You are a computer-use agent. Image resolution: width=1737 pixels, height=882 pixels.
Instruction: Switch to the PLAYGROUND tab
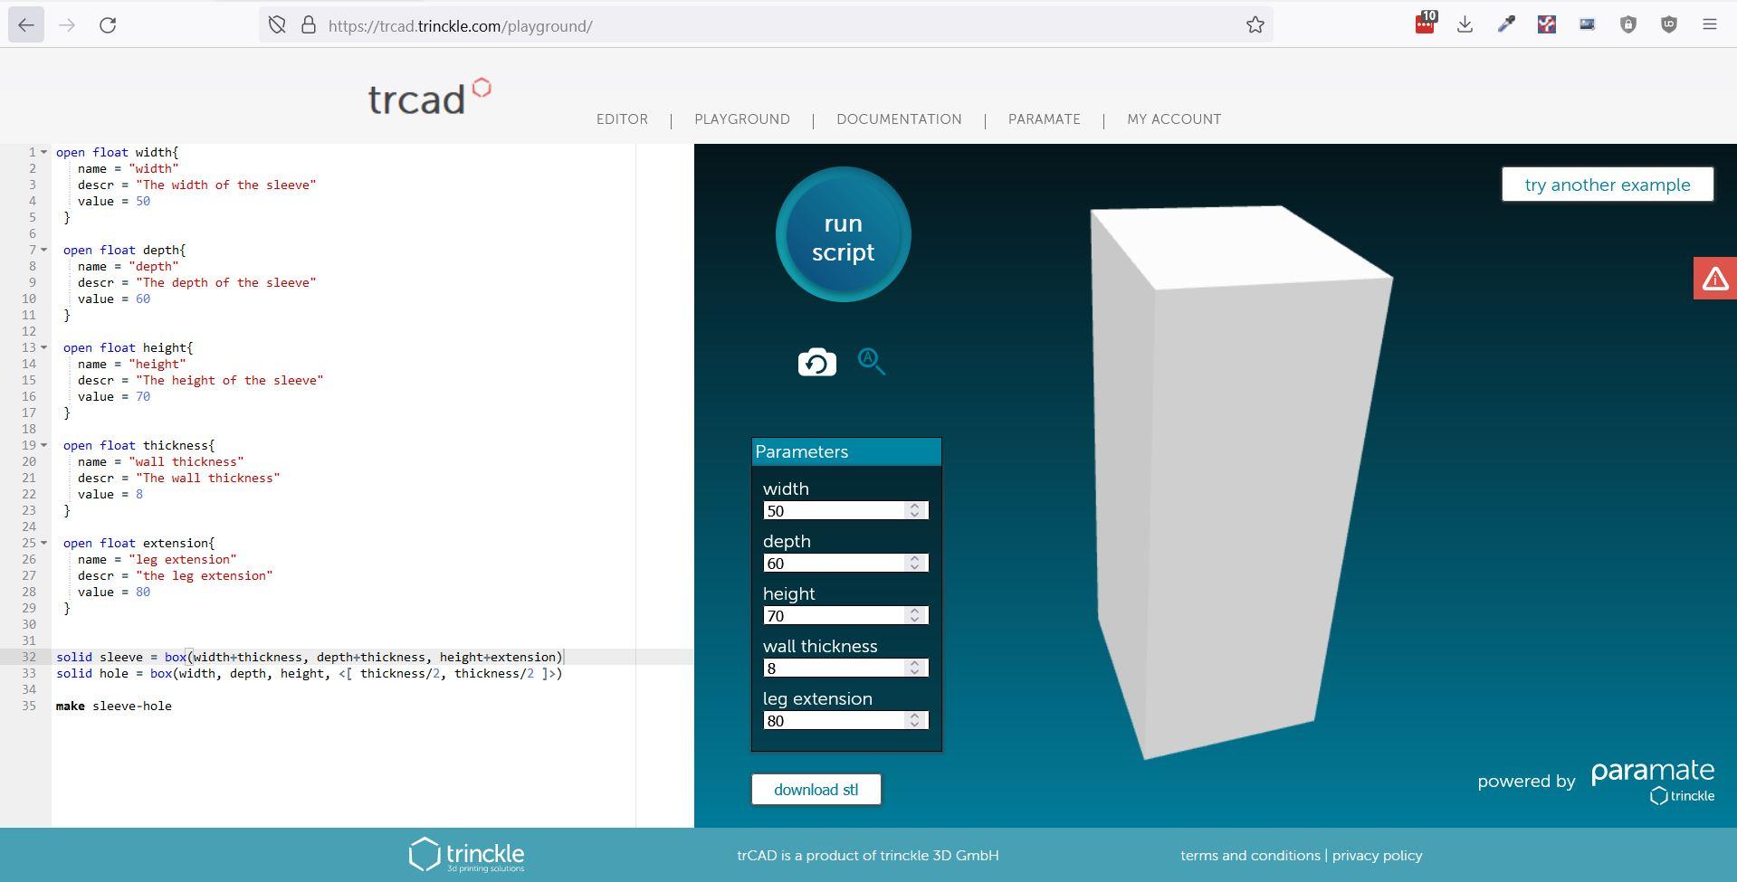[741, 119]
